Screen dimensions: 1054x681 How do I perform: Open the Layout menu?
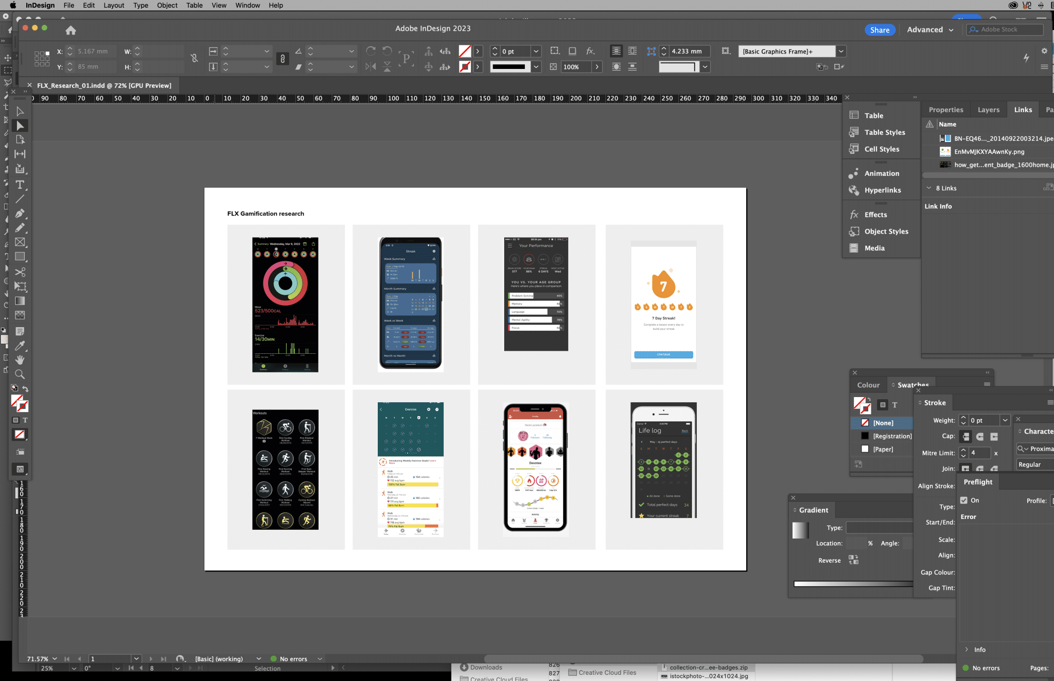coord(114,5)
